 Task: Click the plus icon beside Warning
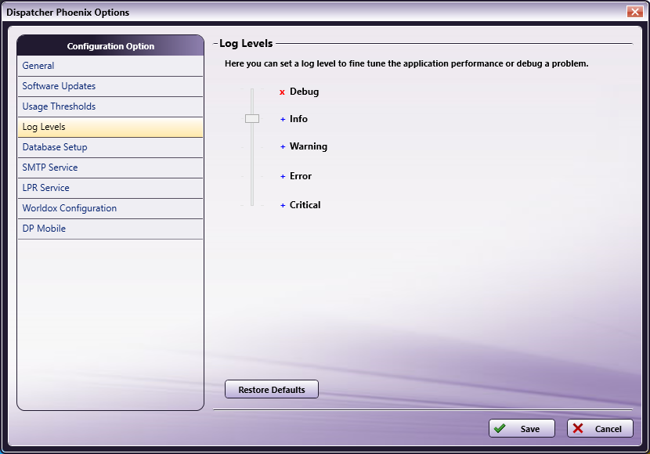click(x=283, y=146)
